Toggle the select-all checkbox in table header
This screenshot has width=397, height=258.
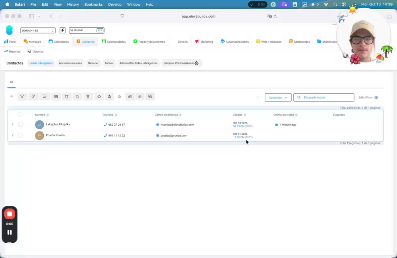20,115
